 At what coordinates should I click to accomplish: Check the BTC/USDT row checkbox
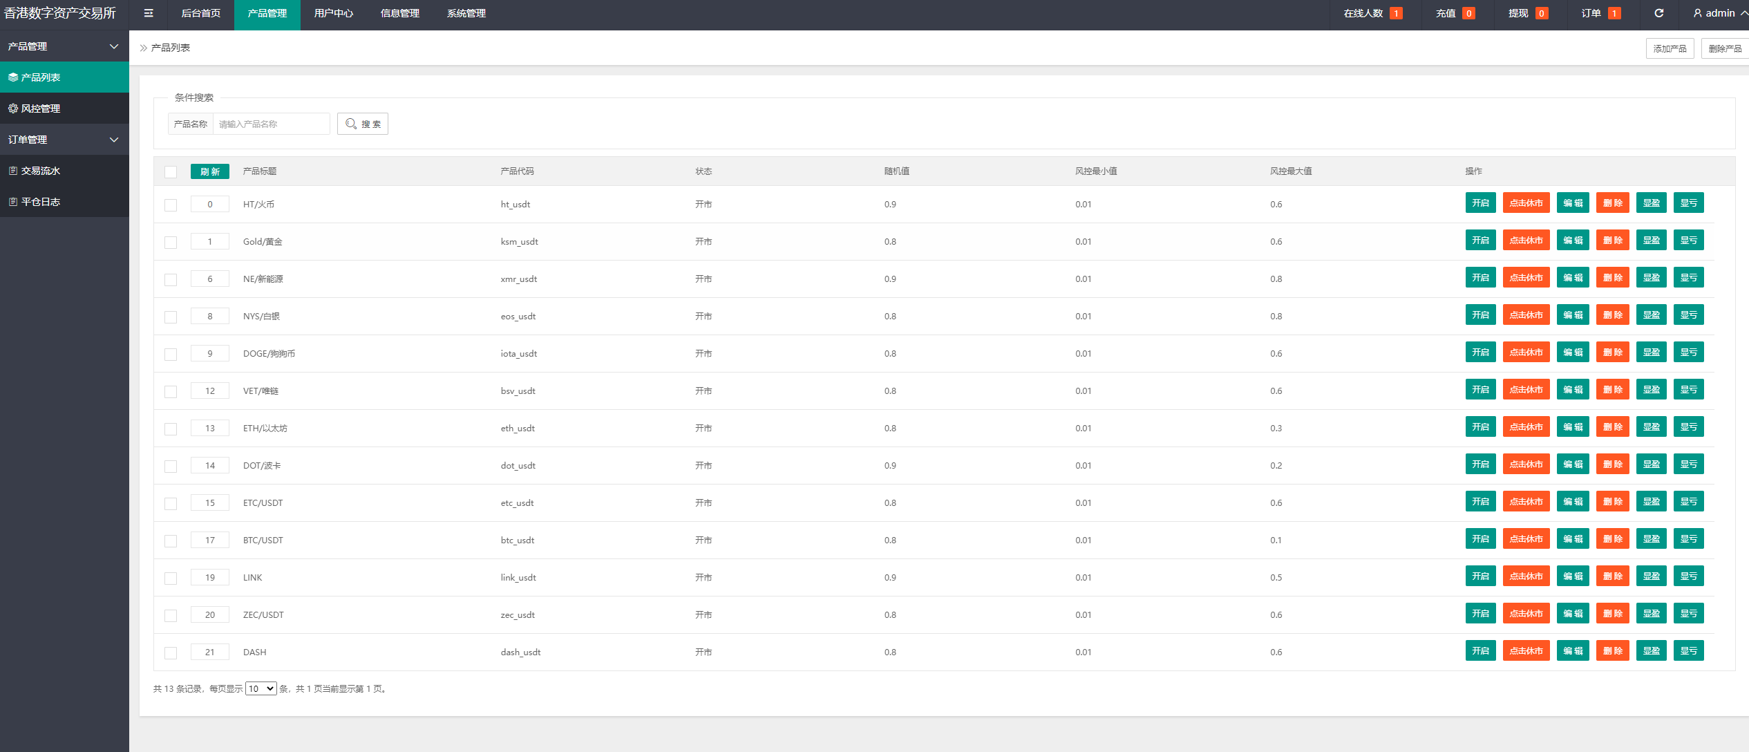tap(171, 540)
